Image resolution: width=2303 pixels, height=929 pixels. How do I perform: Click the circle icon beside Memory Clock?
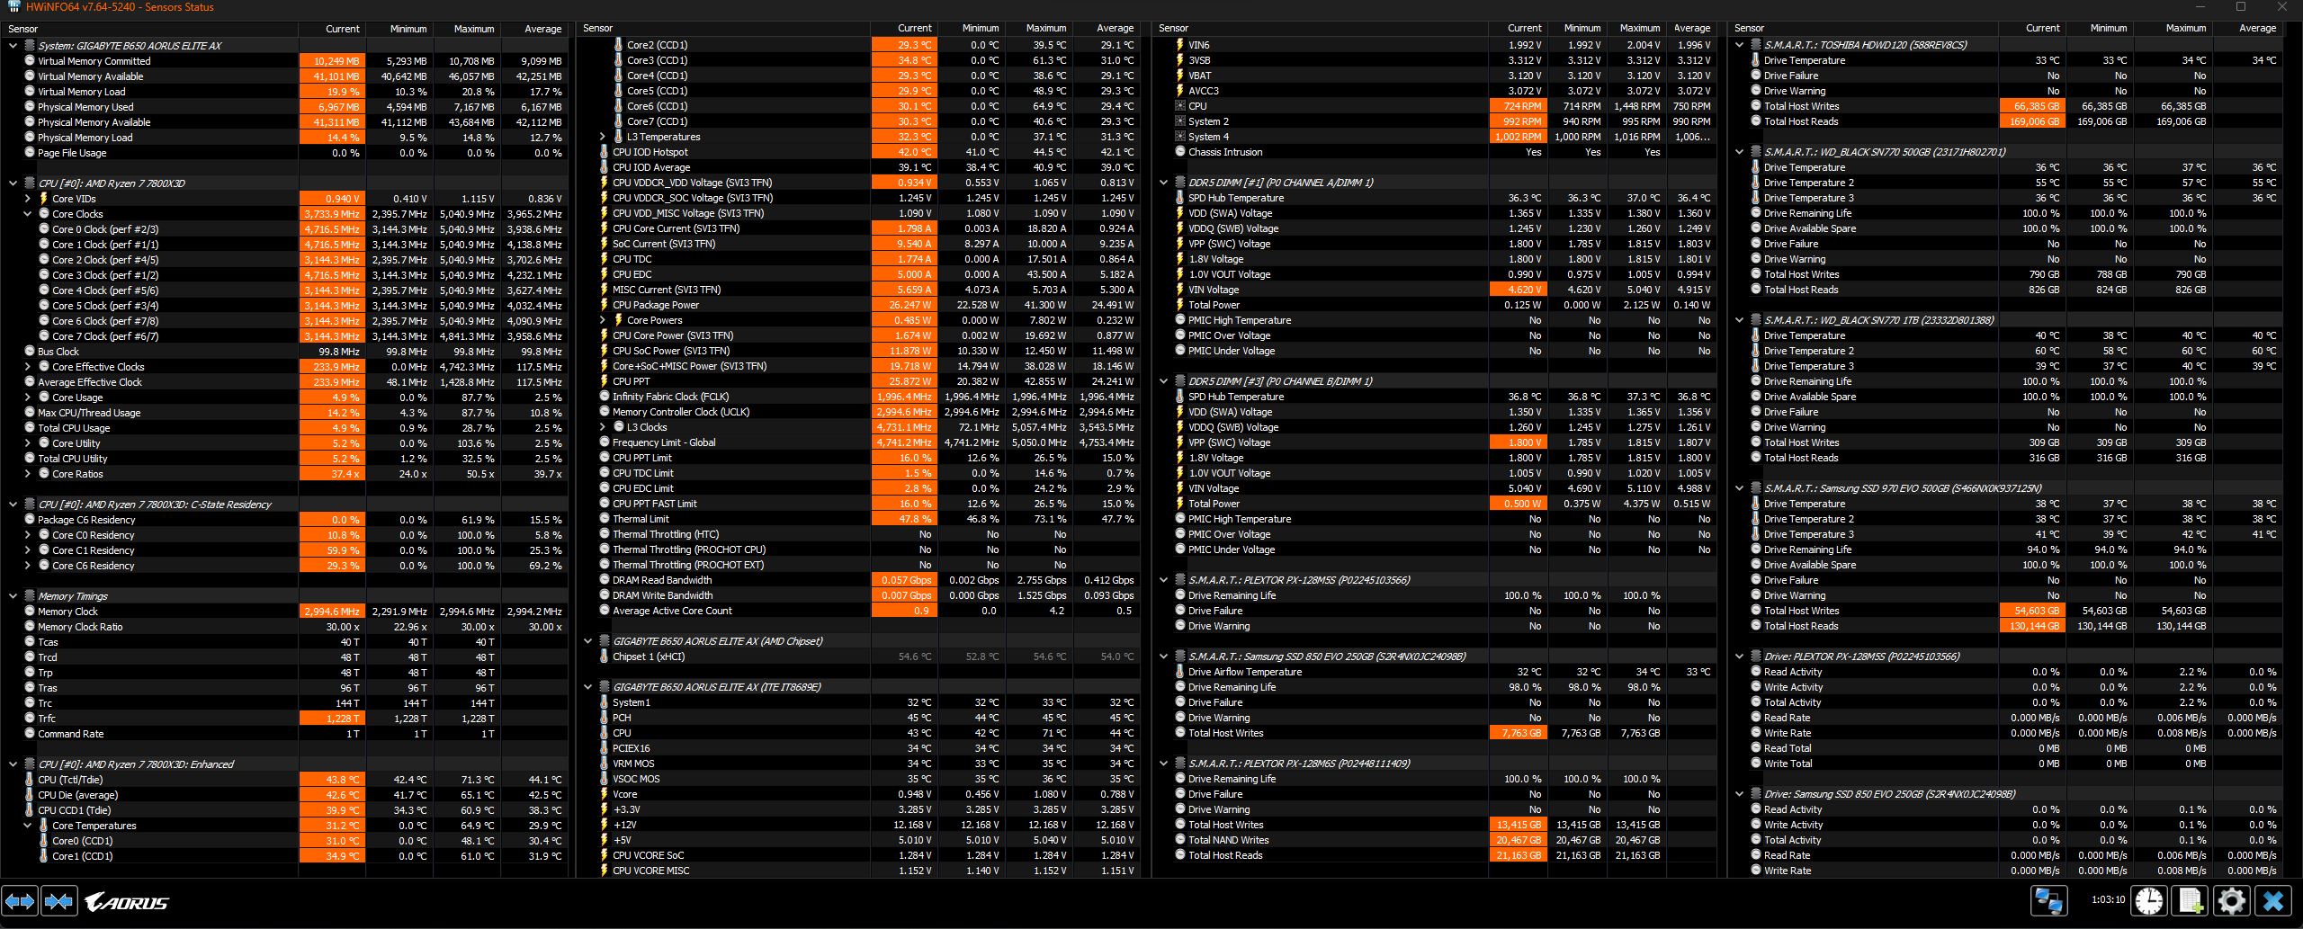(x=29, y=612)
